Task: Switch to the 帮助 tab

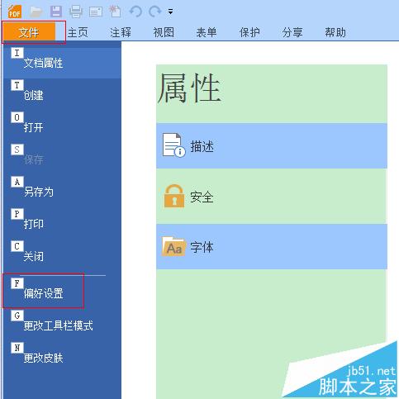Action: pyautogui.click(x=335, y=32)
